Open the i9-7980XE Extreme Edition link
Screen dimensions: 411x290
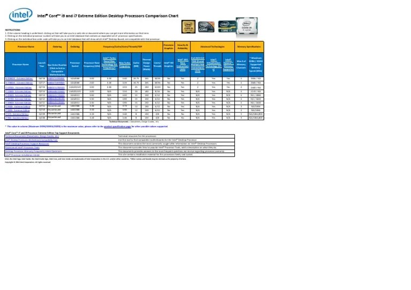pos(19,83)
